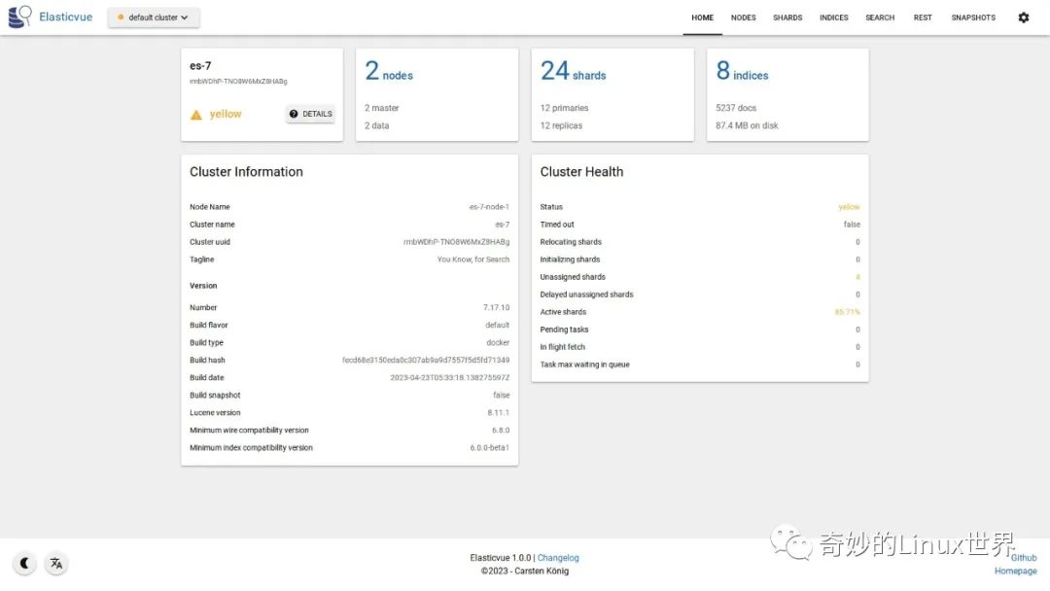This screenshot has height=591, width=1050.
Task: Click the yellow warning triangle on the es-7 card
Action: click(x=195, y=114)
